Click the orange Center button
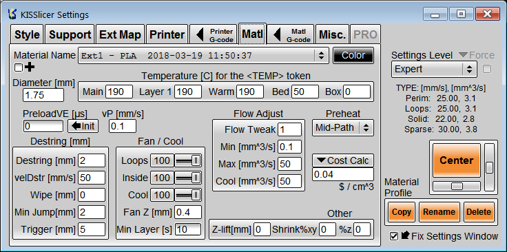The height and width of the screenshot is (252, 507). point(457,160)
